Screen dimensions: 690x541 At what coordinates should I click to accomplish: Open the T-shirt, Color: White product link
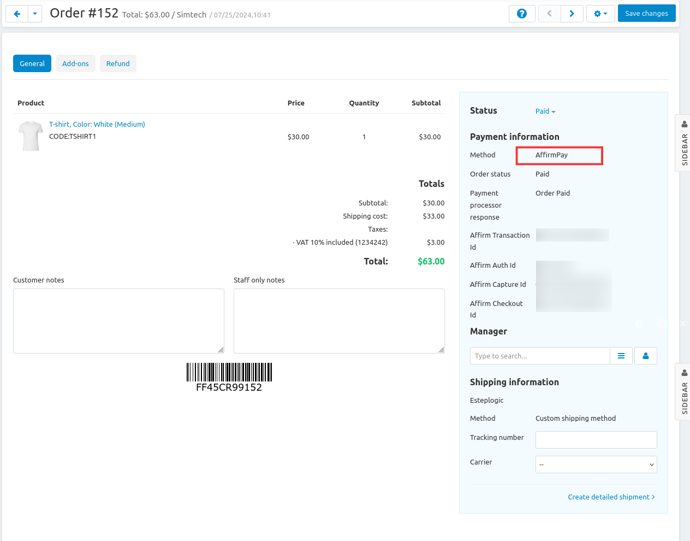pyautogui.click(x=97, y=124)
